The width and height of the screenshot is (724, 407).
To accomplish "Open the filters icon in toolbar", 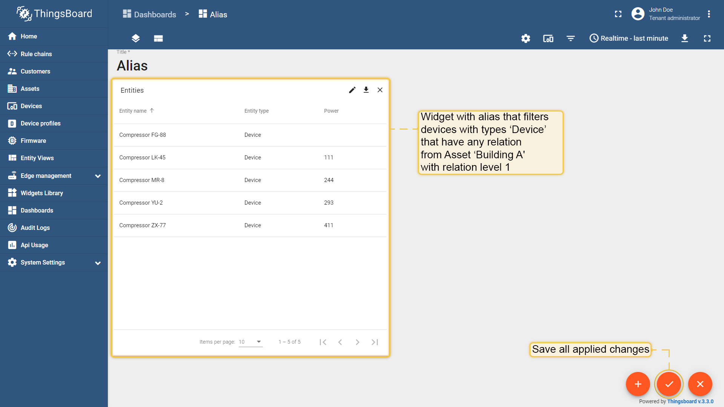I will pos(571,38).
